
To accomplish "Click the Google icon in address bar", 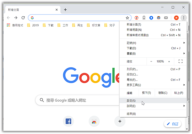I will (x=32, y=18).
